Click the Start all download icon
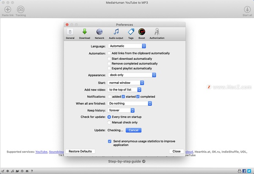Image resolution: width=254 pixels, height=174 pixels. click(x=247, y=10)
